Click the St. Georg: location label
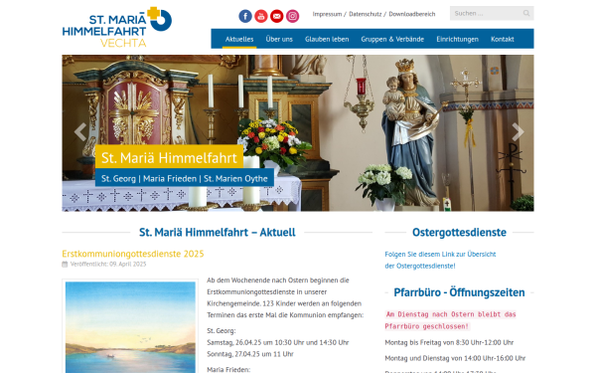 click(x=222, y=331)
